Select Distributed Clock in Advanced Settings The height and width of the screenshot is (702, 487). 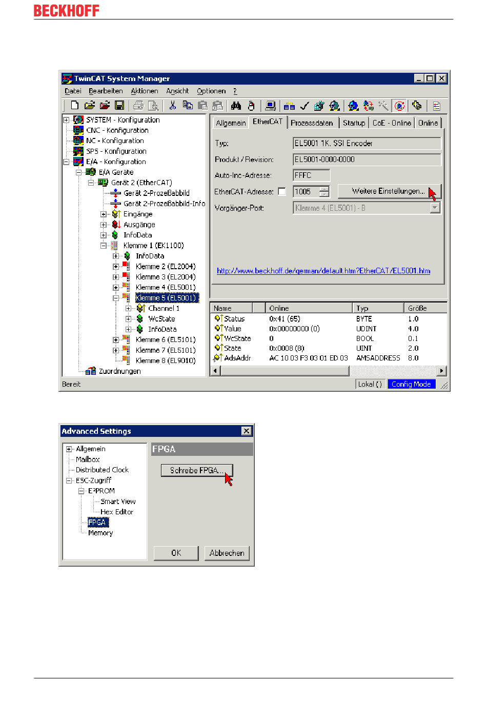[x=102, y=470]
